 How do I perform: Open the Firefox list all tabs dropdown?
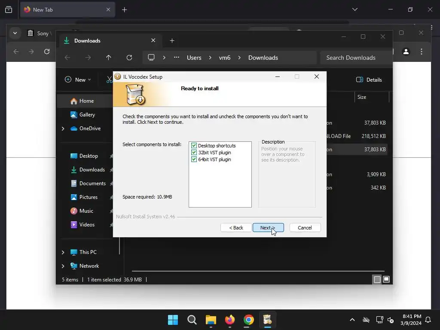[x=354, y=9]
